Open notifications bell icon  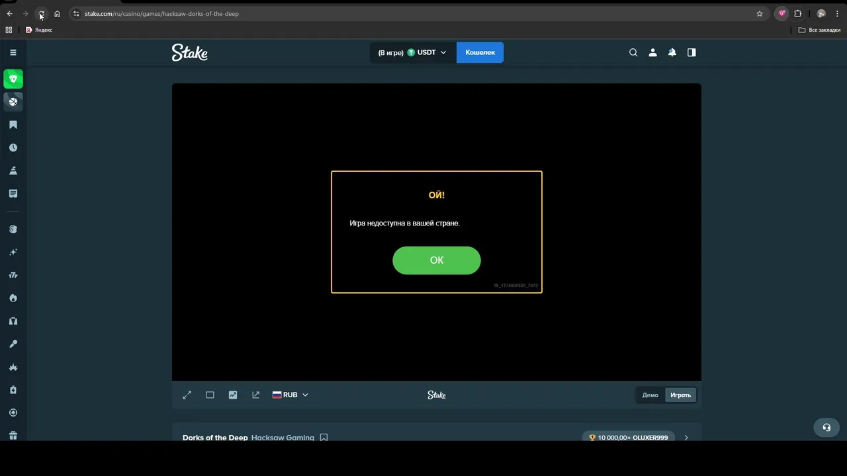point(672,52)
